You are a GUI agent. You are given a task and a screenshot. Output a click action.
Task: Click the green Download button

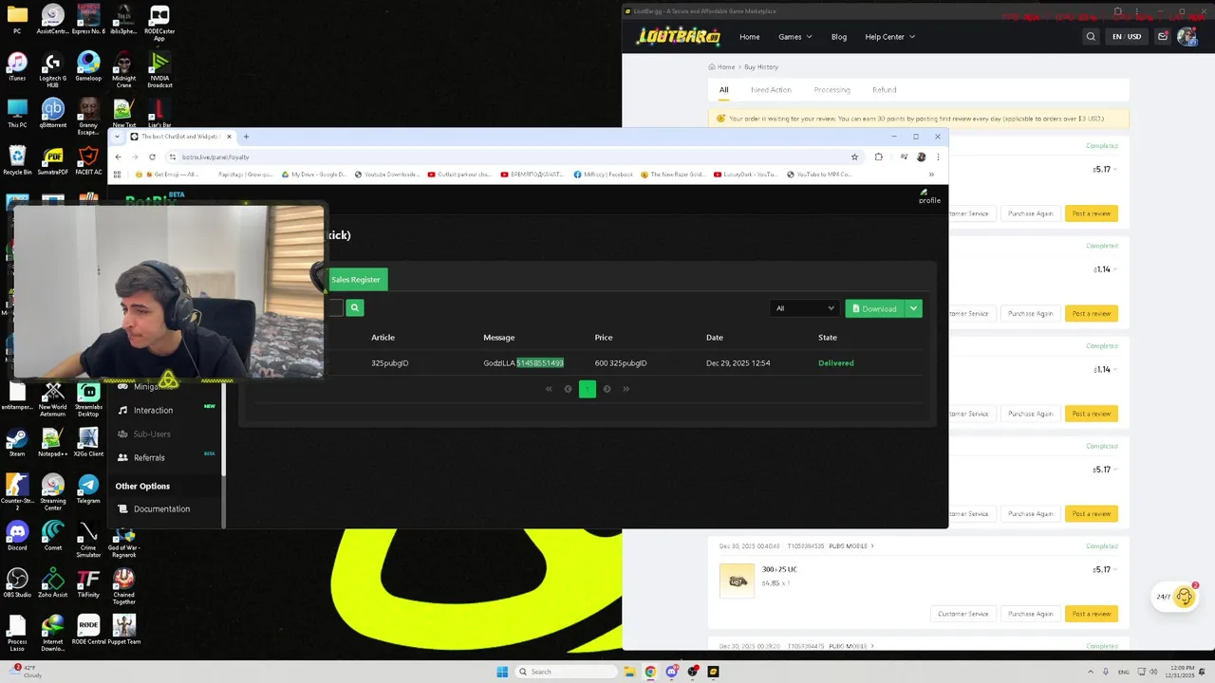click(874, 308)
